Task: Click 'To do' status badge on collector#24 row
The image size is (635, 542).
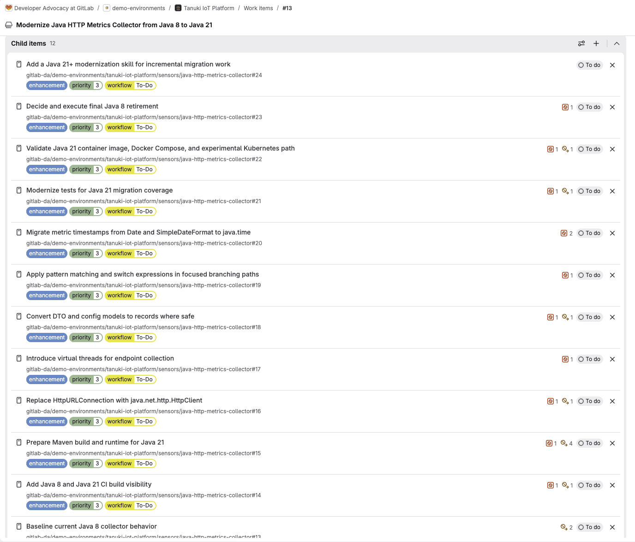Action: coord(589,65)
